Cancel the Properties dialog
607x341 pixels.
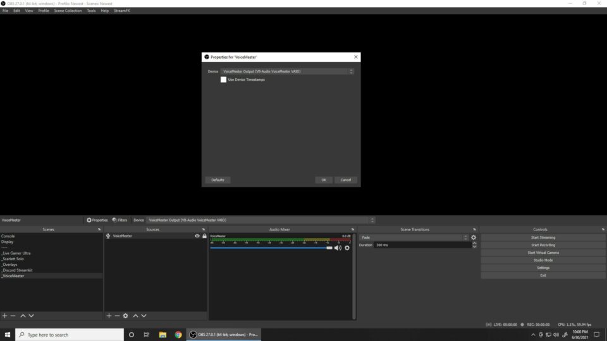point(346,180)
